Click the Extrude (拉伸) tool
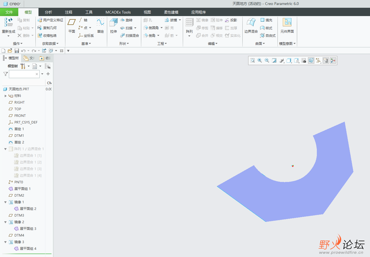The width and height of the screenshot is (370, 257). click(114, 25)
